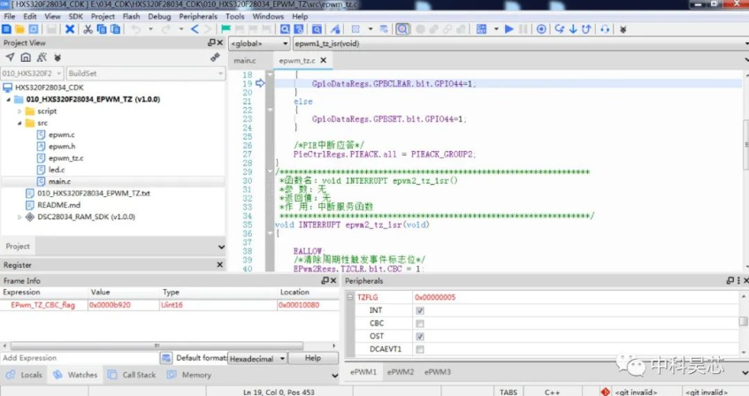The height and width of the screenshot is (396, 749).
Task: Click the Step Out icon
Action: point(586,29)
